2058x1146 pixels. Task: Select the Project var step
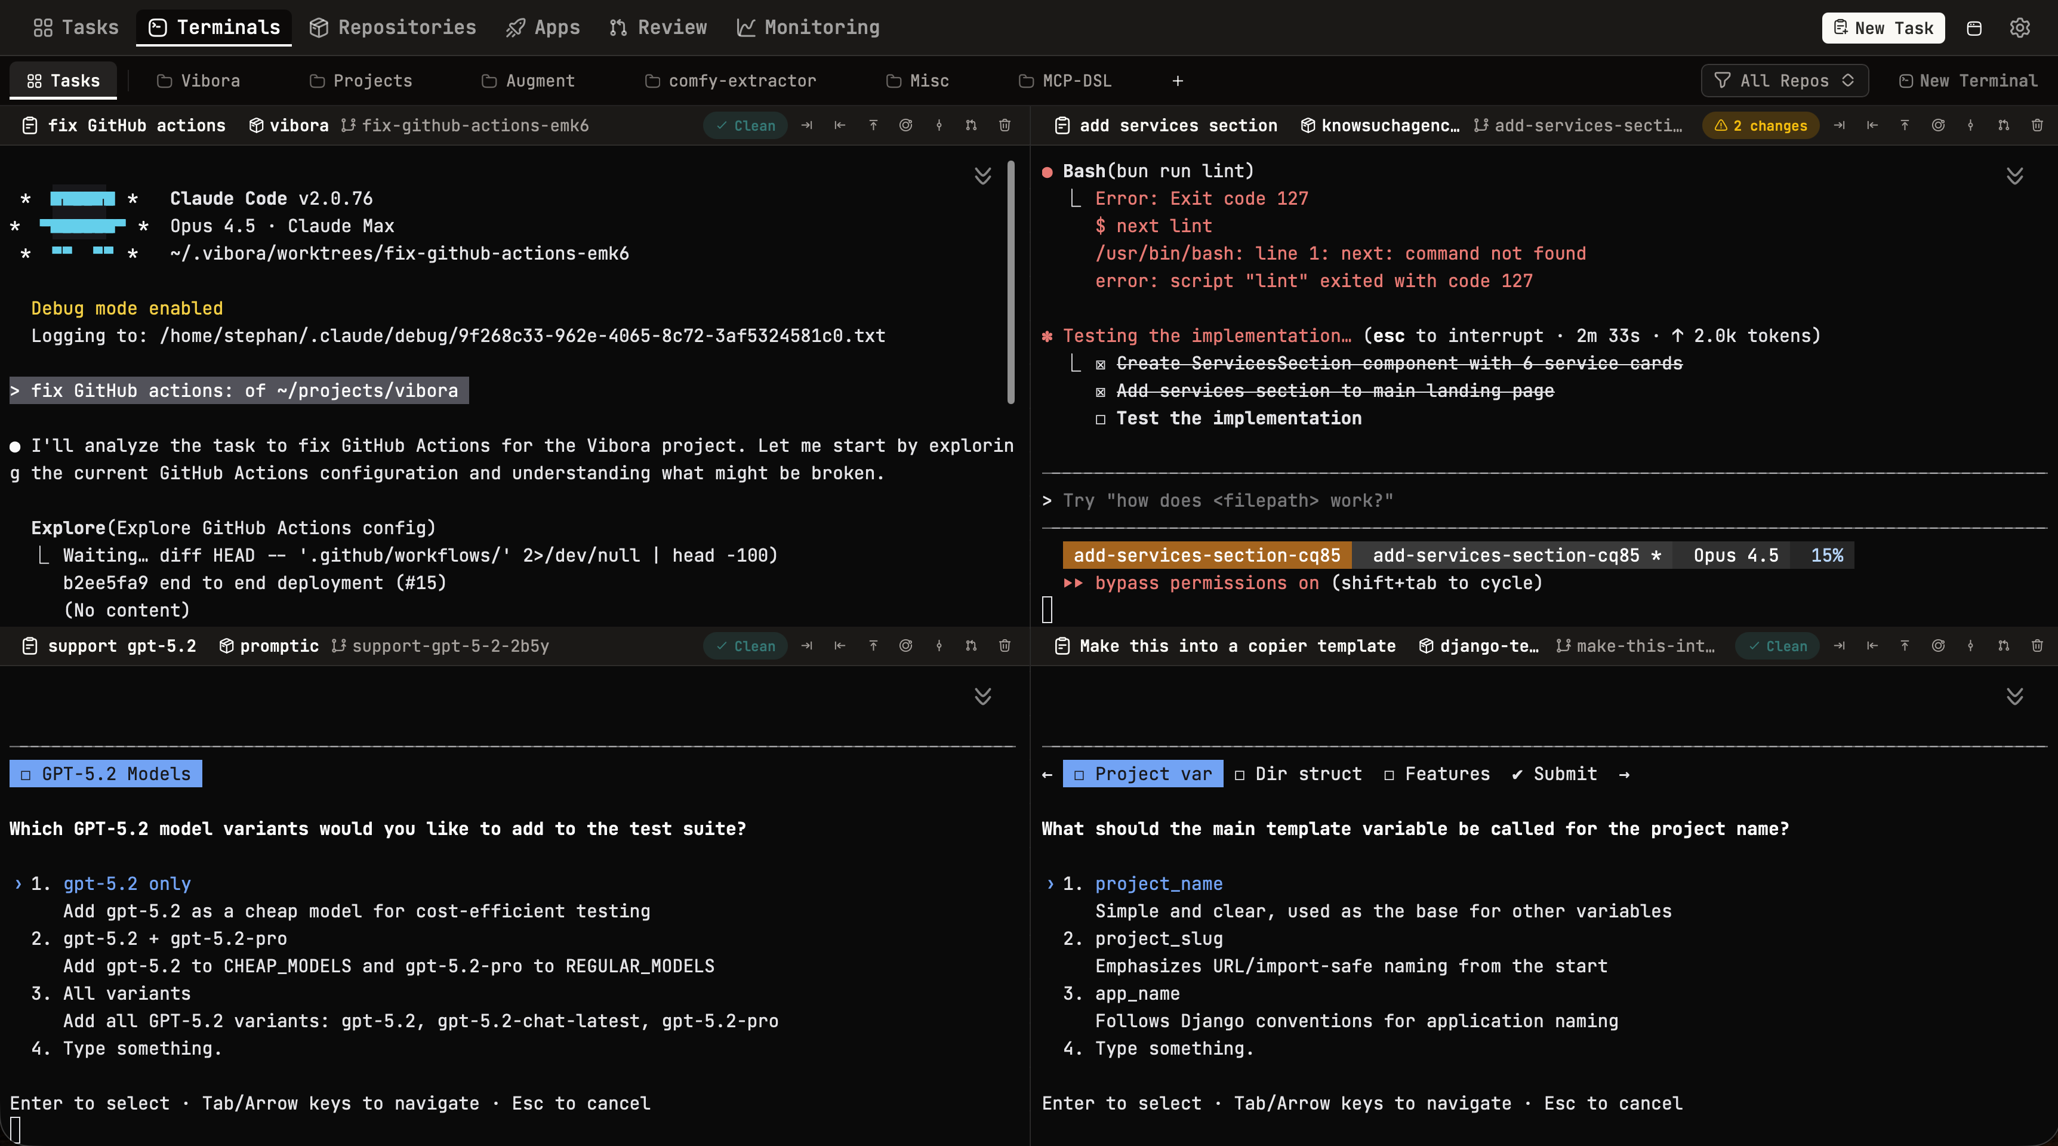tap(1143, 774)
